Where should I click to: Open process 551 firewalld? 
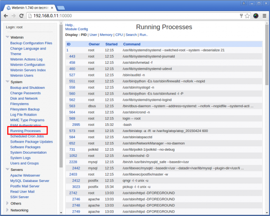click(72, 81)
